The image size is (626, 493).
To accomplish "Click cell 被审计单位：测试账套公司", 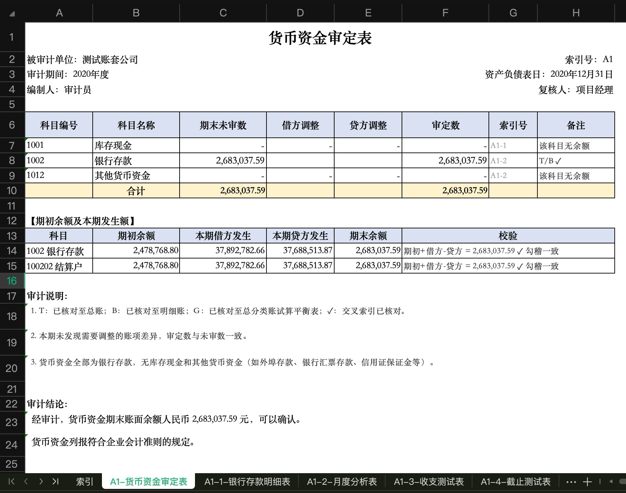I will (82, 60).
